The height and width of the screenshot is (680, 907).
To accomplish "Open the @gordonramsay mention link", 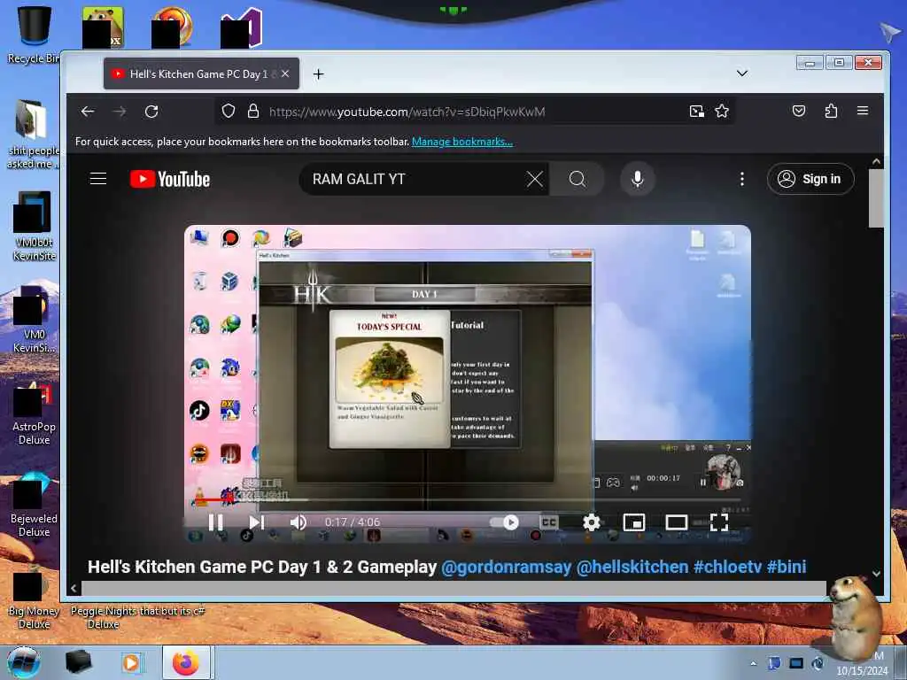I will (x=506, y=567).
